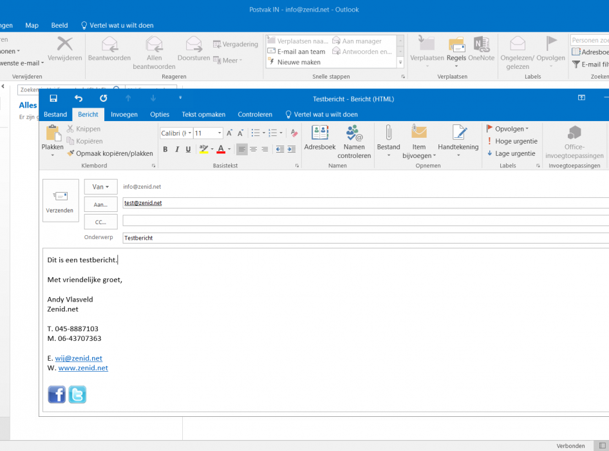Image resolution: width=609 pixels, height=451 pixels.
Task: Click the CC... button
Action: [x=100, y=222]
